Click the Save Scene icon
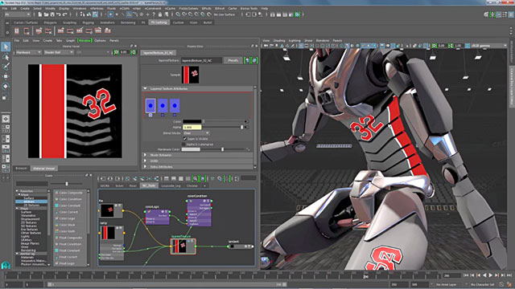The image size is (515, 289). click(x=52, y=14)
